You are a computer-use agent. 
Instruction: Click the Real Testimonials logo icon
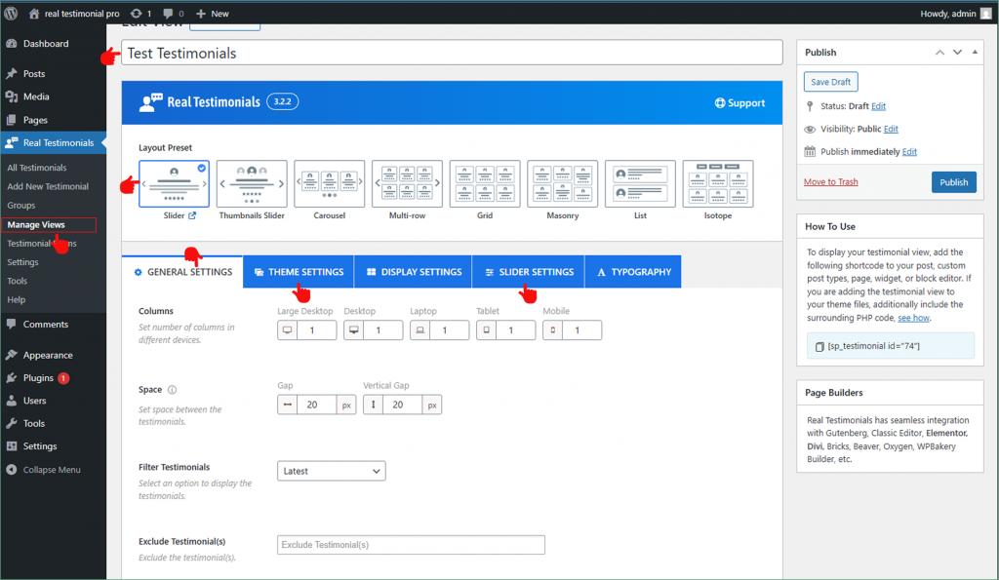tap(150, 102)
